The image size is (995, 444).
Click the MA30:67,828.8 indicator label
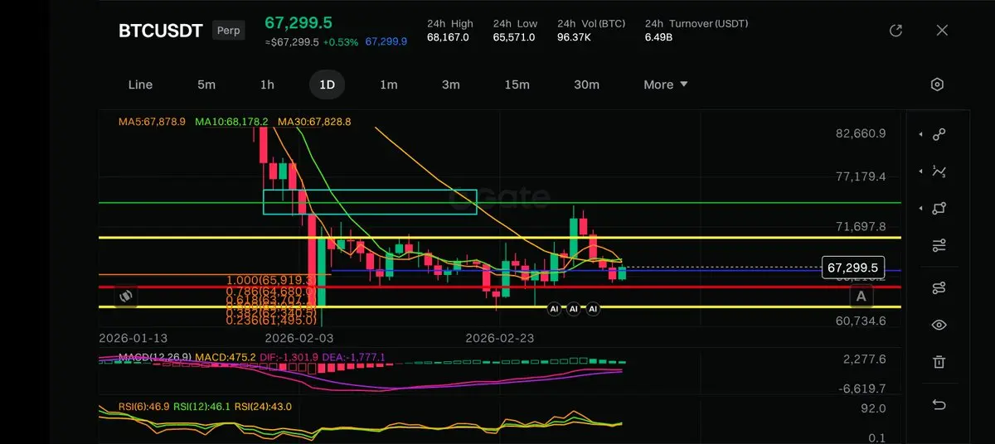pos(314,122)
